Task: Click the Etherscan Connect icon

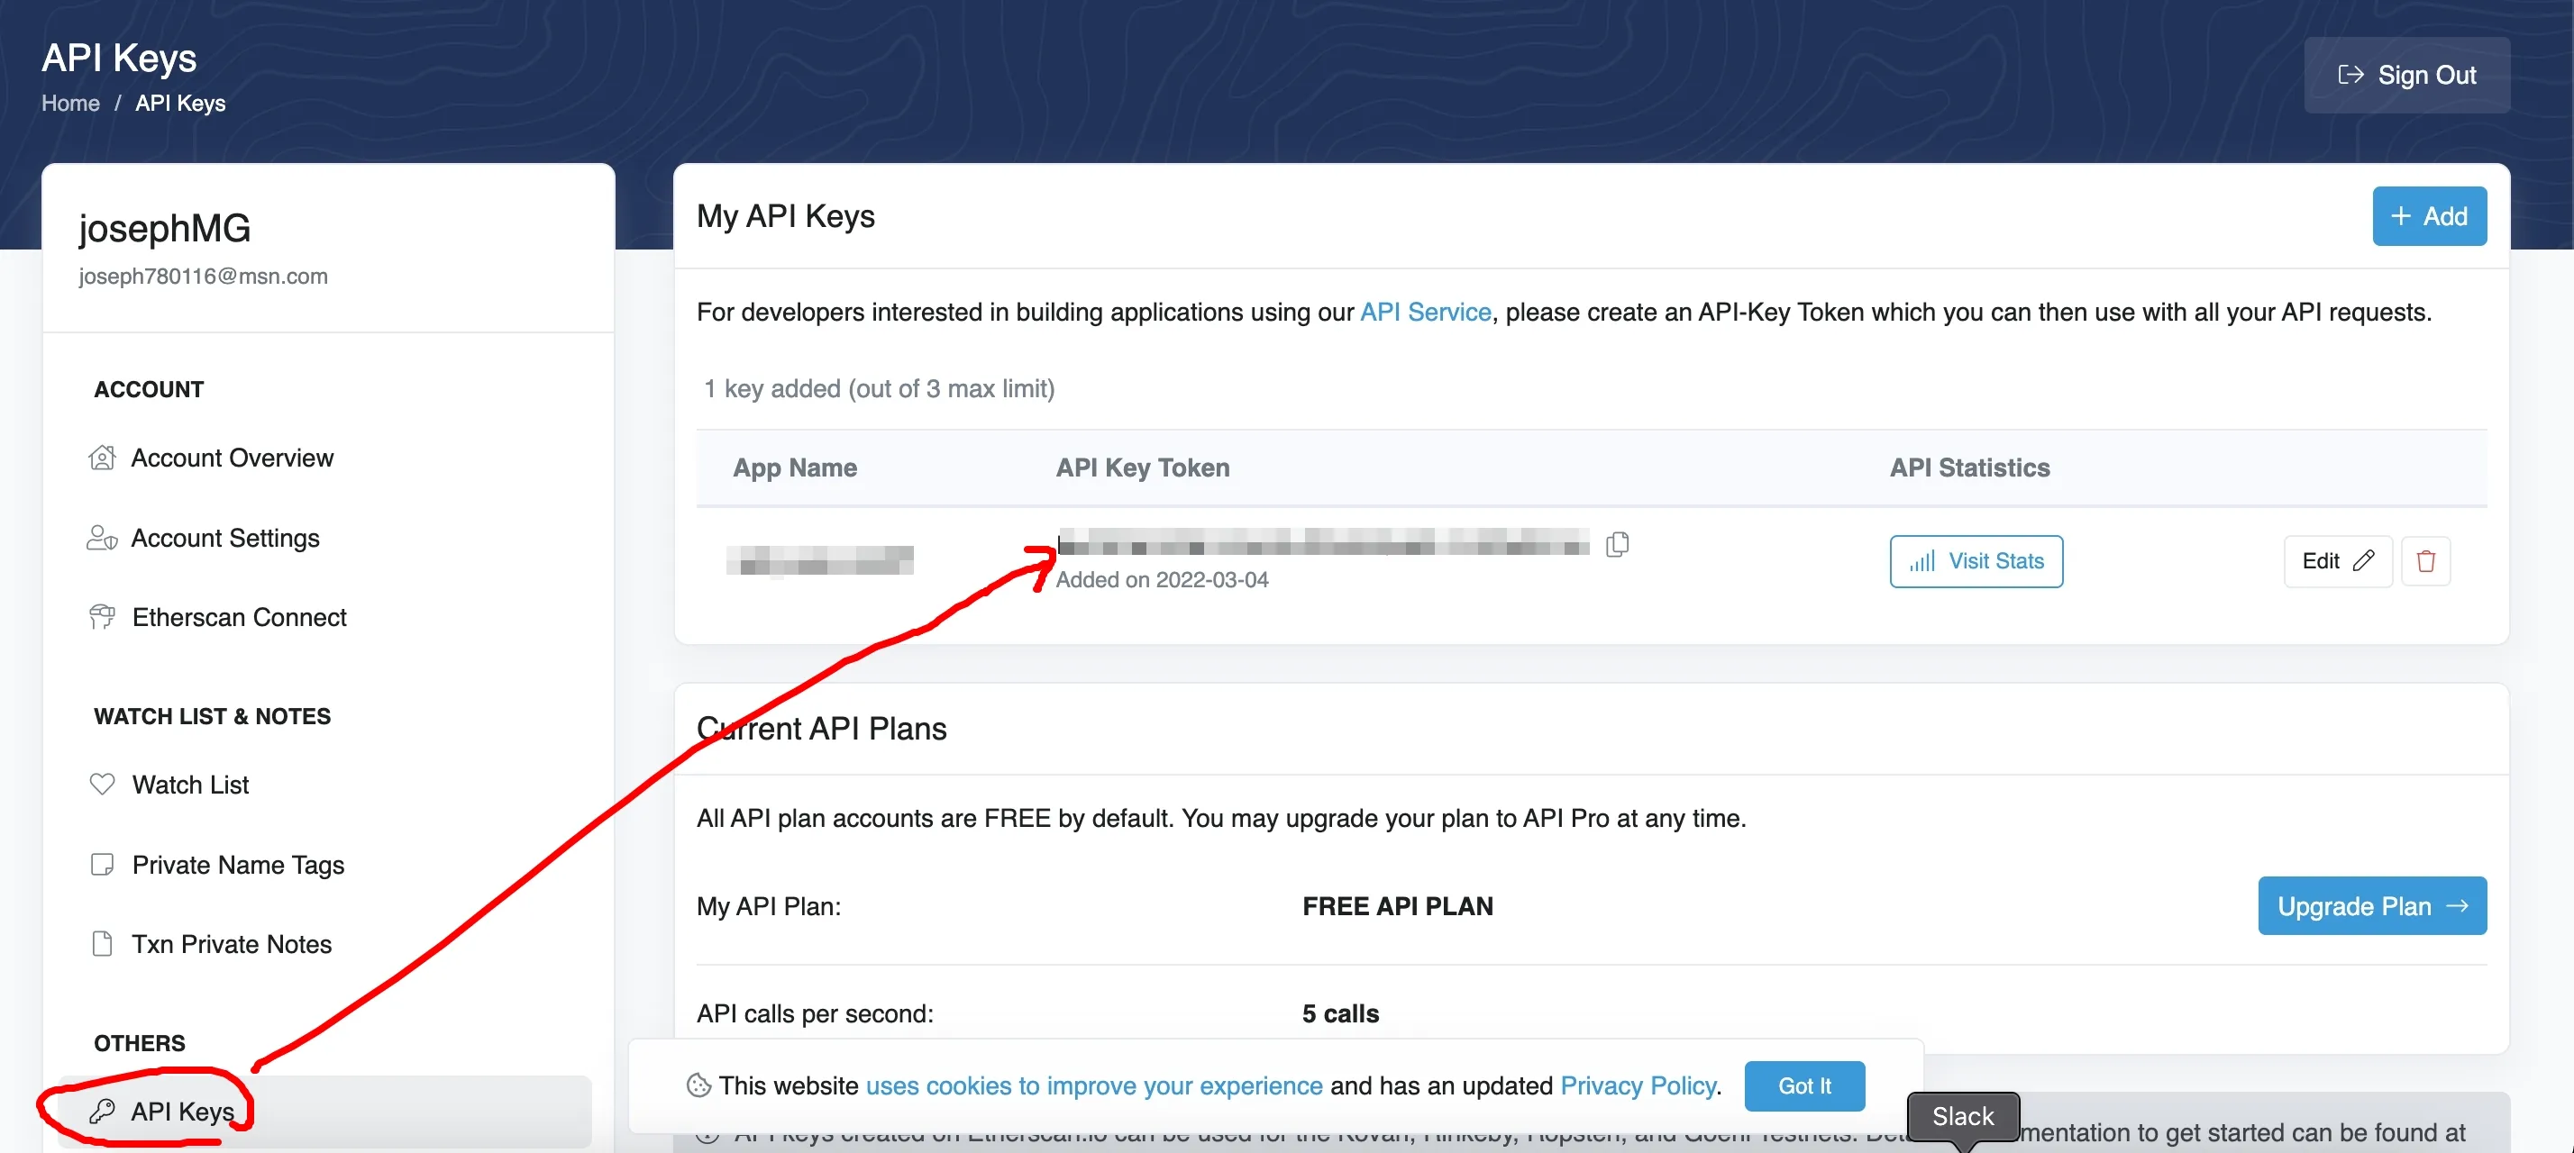Action: (x=102, y=617)
